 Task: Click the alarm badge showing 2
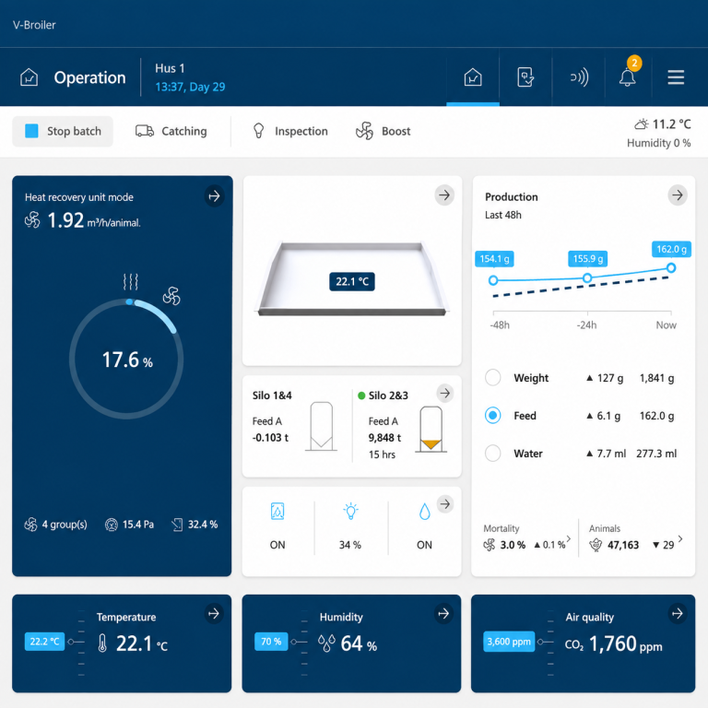pos(634,64)
